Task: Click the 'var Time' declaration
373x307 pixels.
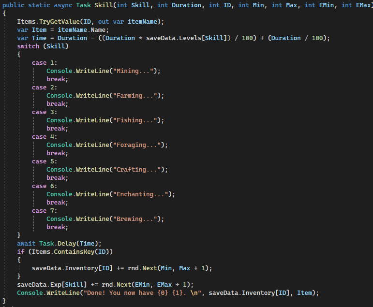Action: (31, 38)
